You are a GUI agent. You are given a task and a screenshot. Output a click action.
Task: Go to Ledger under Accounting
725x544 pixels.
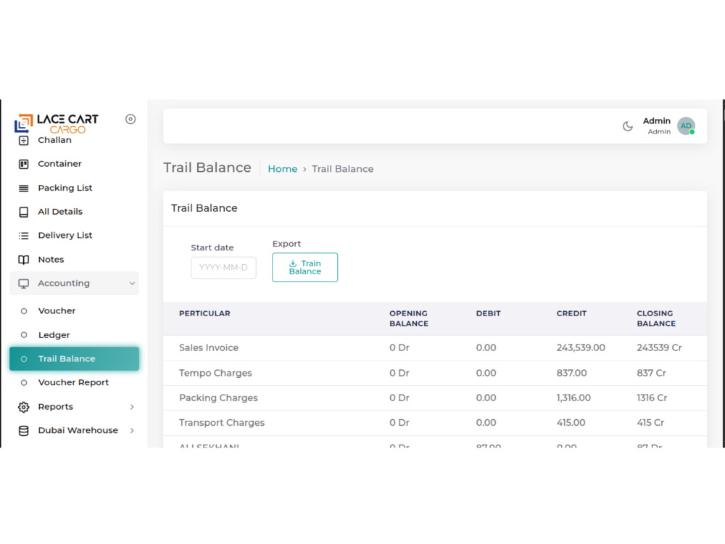[x=54, y=335]
